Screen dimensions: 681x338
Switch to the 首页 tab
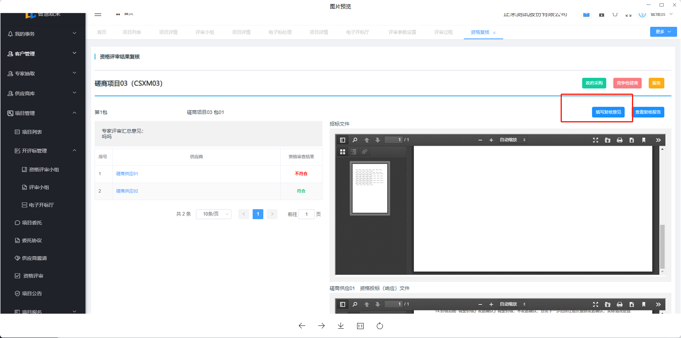(x=102, y=32)
